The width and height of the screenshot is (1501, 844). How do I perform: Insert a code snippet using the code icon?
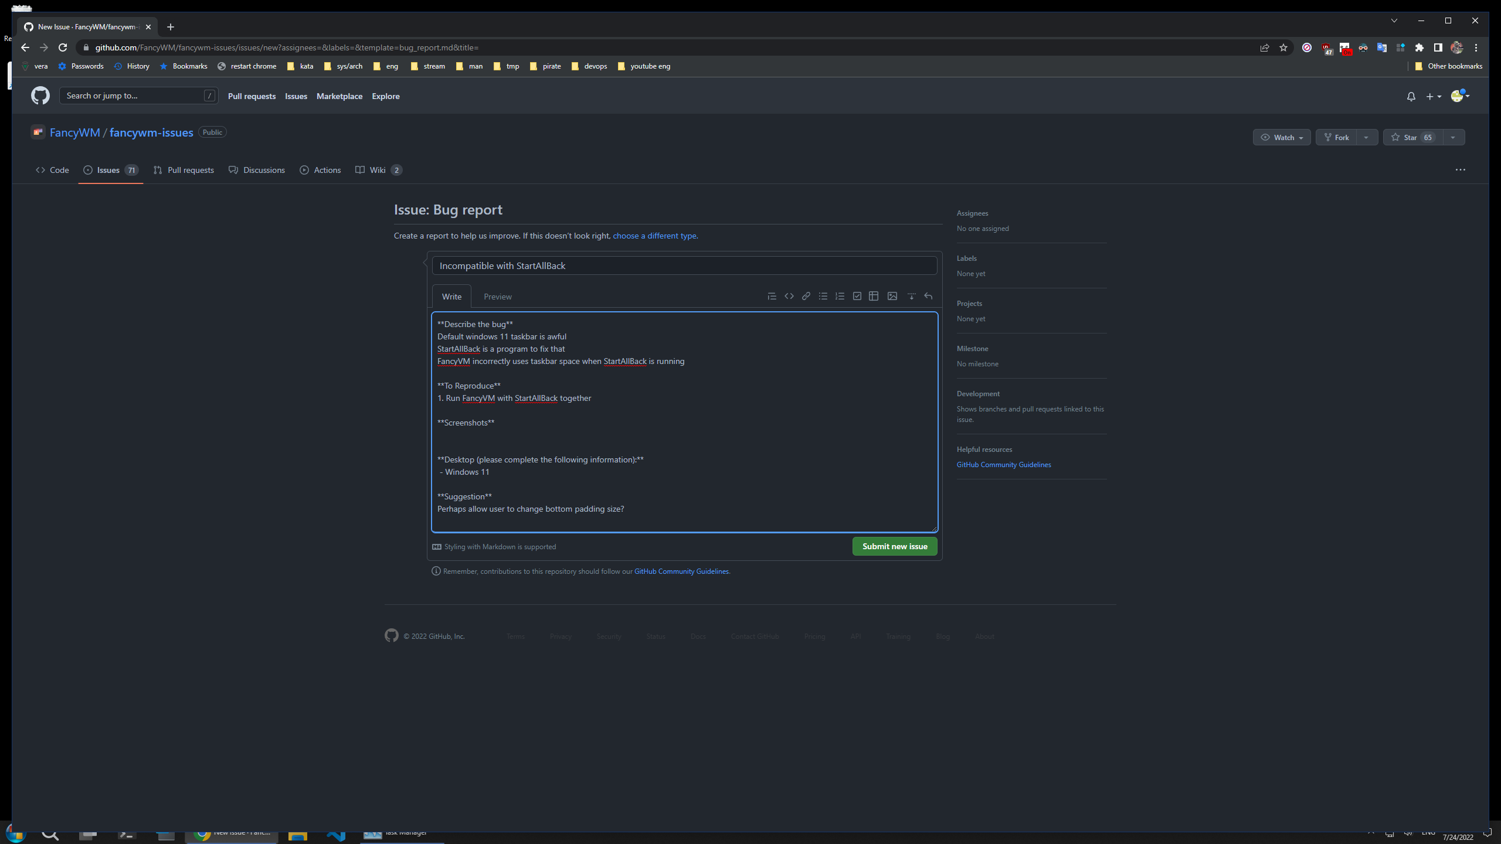tap(789, 296)
